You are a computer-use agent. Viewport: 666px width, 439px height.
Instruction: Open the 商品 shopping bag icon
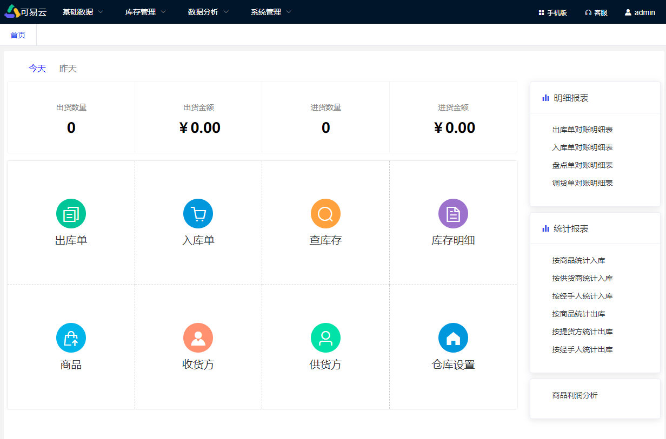tap(71, 338)
